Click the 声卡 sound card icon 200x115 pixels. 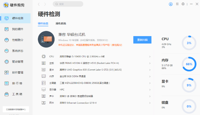[x=44, y=96]
